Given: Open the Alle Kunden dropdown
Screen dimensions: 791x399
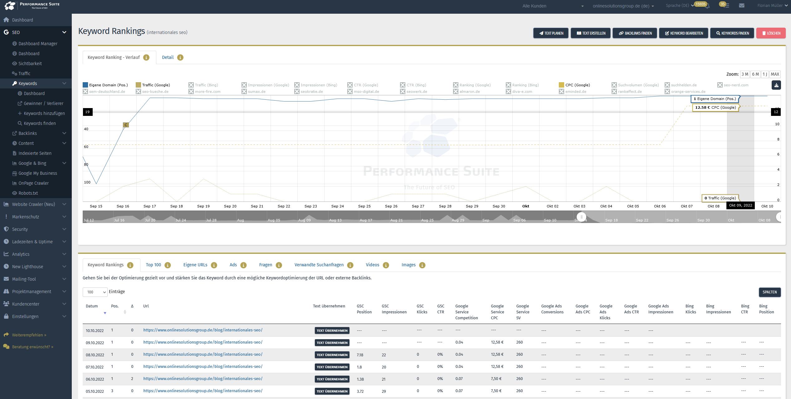Looking at the screenshot, I should (553, 6).
